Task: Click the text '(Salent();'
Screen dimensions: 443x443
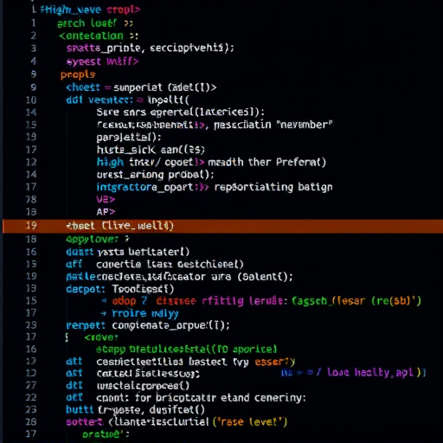Action: coord(265,277)
